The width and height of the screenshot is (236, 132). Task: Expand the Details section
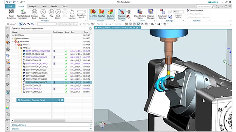click(52, 129)
